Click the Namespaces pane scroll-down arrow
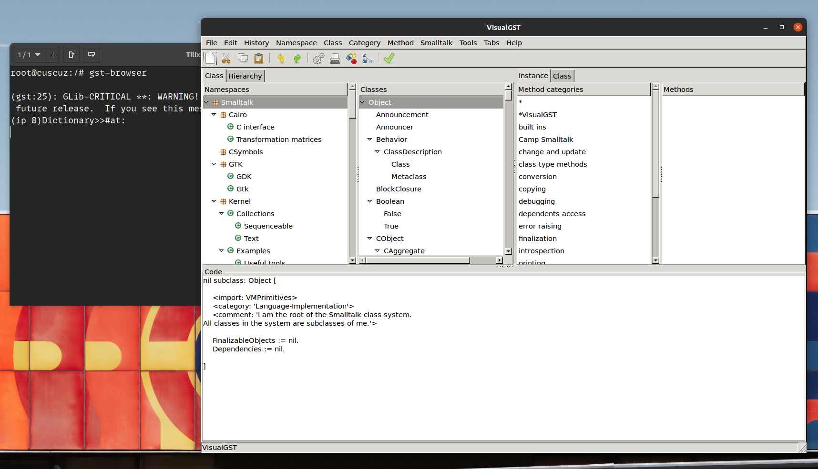 click(352, 260)
